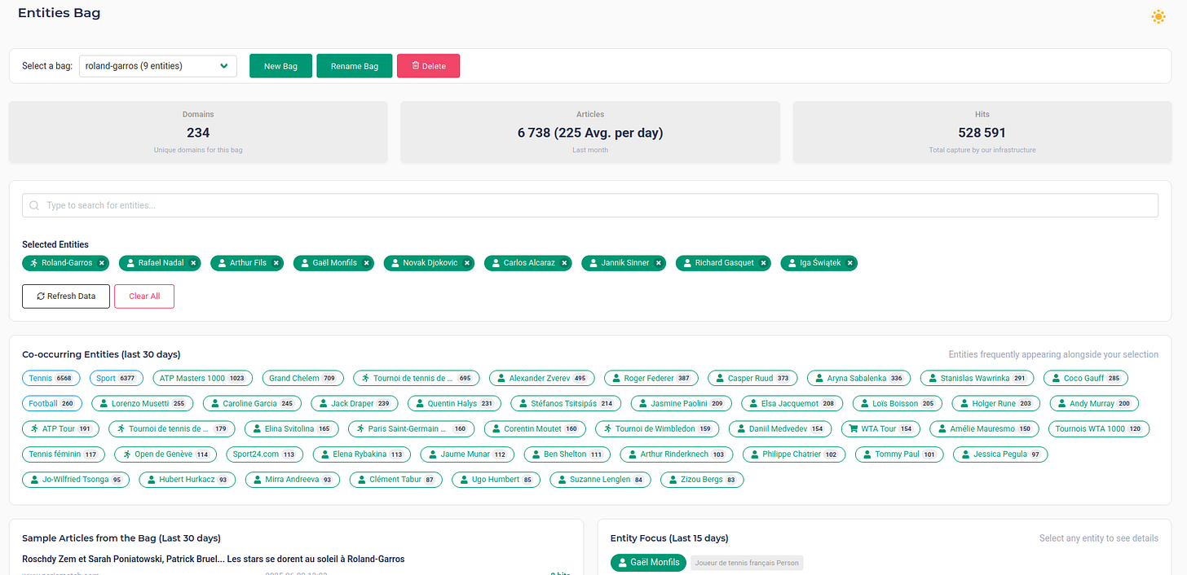Add Aryna Sabalenka co-occurring entity

859,378
